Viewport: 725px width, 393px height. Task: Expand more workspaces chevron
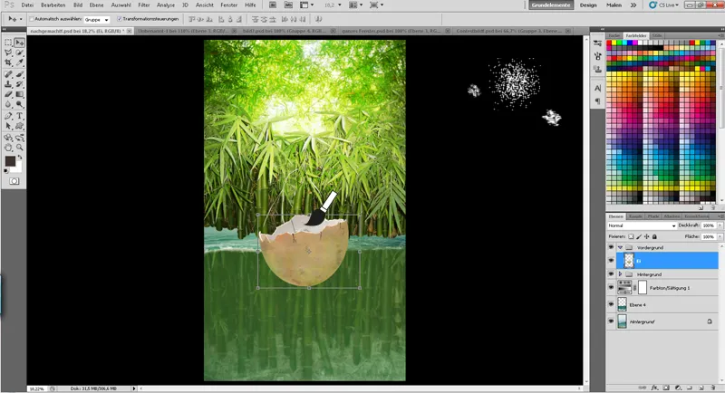coord(633,5)
